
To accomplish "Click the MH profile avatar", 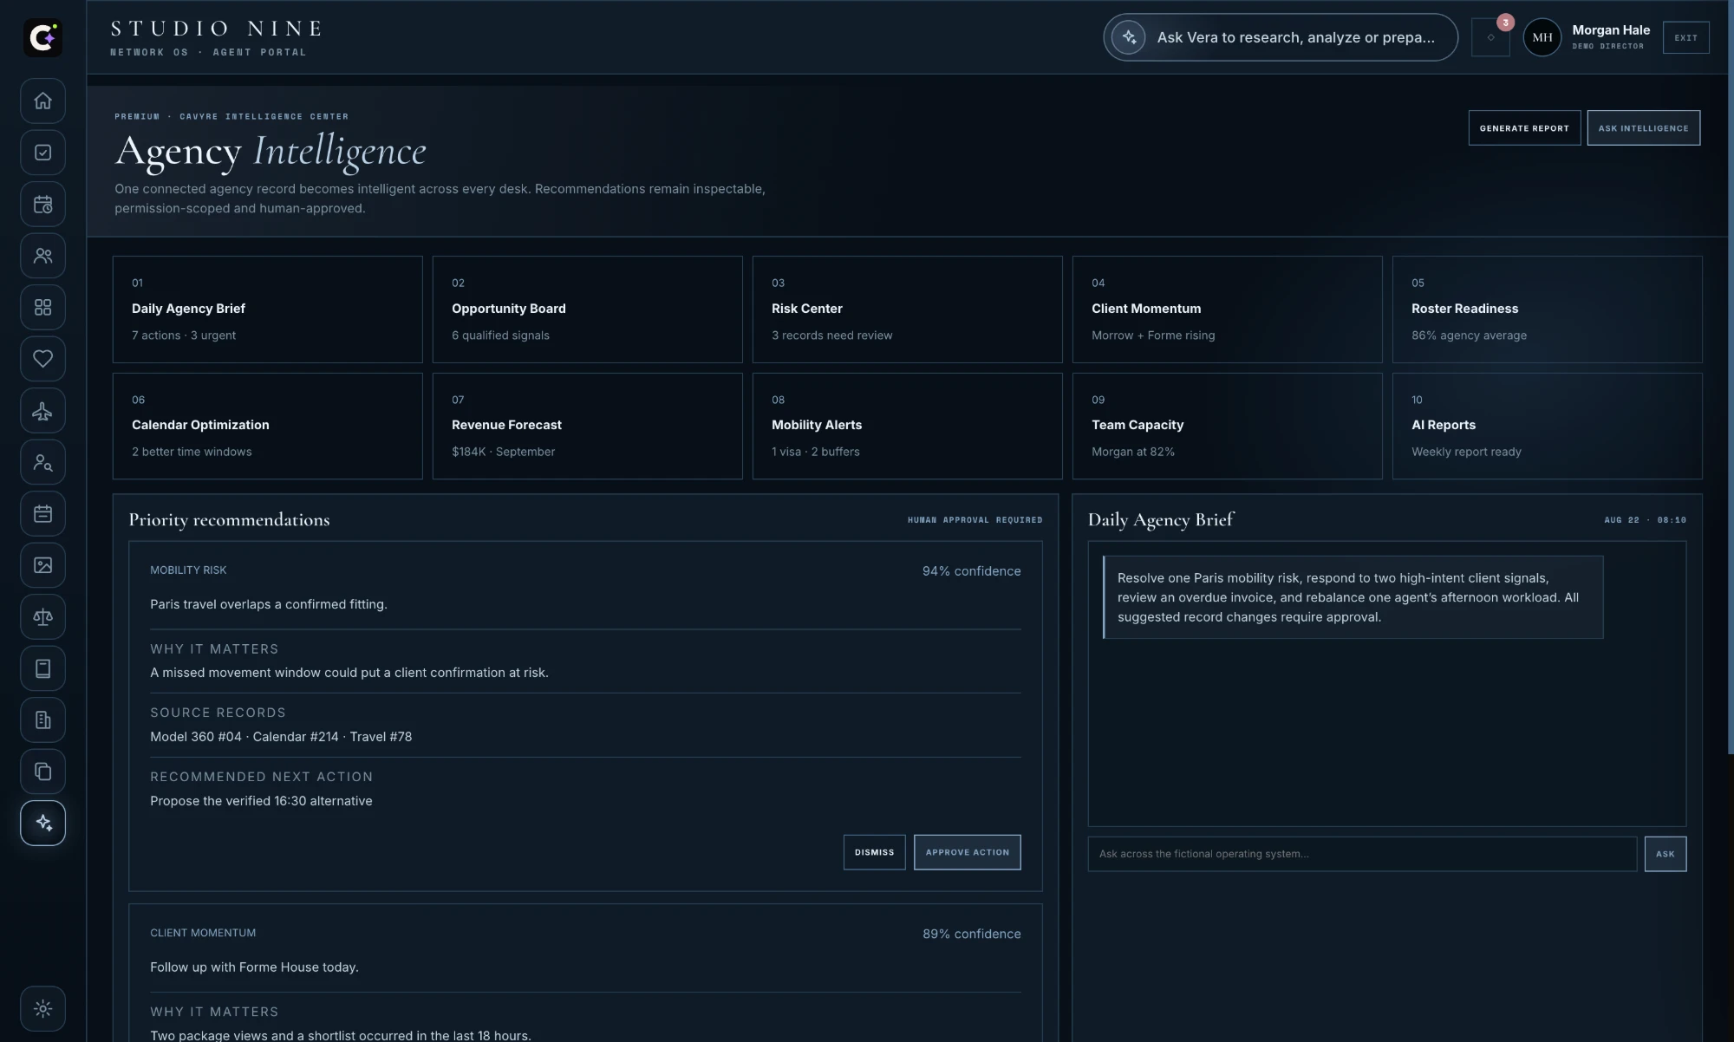I will pos(1542,37).
